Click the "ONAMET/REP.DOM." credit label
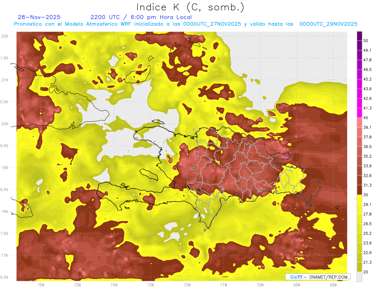This screenshot has width=374, height=289. click(329, 277)
